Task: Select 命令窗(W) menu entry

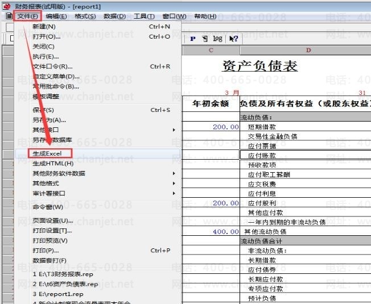Action: (98, 207)
